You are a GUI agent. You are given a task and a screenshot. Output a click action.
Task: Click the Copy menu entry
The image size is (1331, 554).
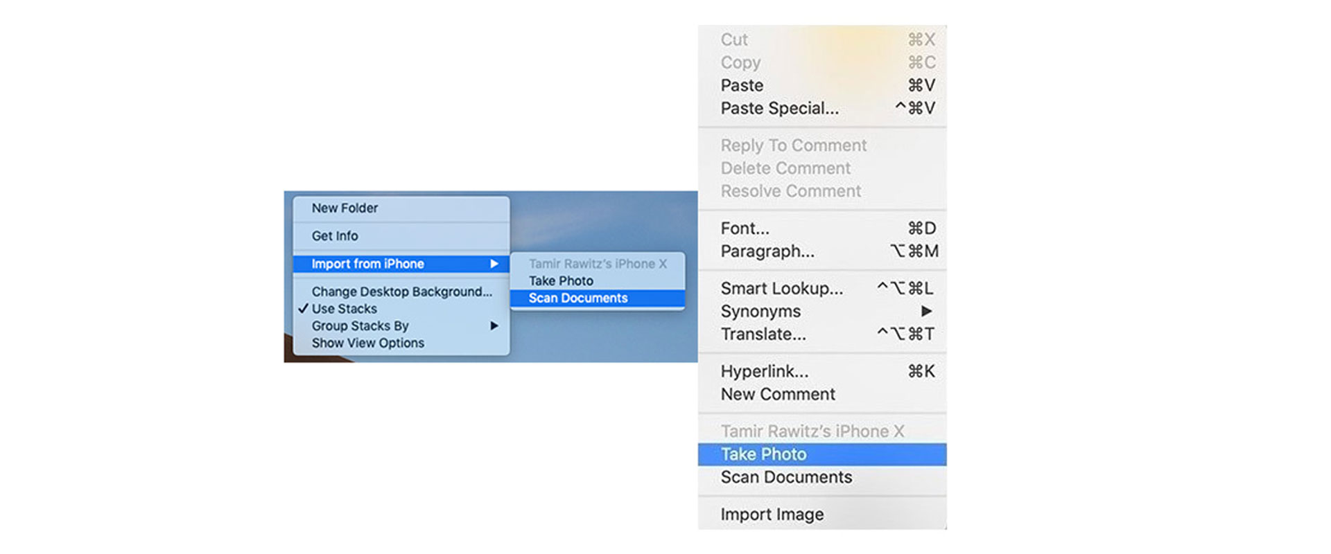click(822, 62)
